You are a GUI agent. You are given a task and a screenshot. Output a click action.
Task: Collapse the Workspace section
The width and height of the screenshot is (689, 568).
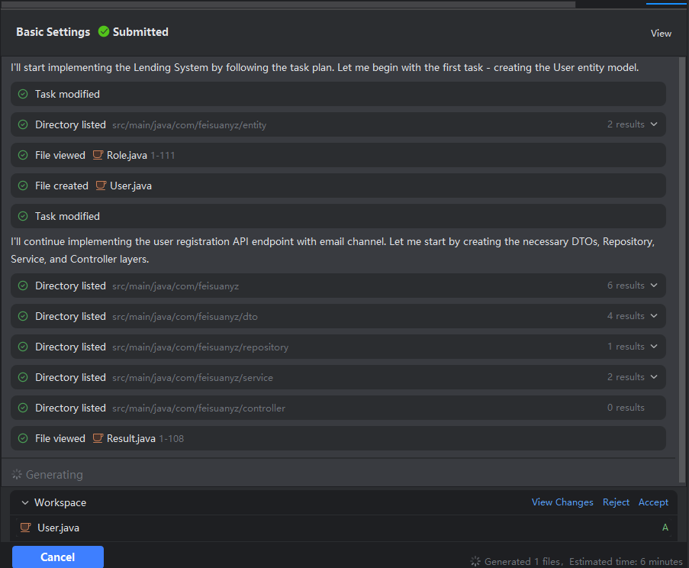[x=25, y=502]
